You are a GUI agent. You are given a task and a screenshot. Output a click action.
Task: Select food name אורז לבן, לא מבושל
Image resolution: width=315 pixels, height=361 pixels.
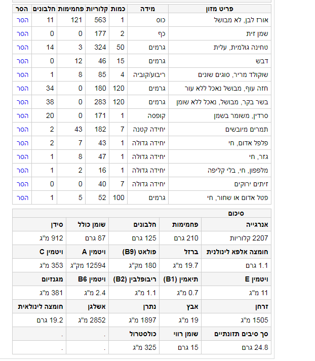click(241, 20)
